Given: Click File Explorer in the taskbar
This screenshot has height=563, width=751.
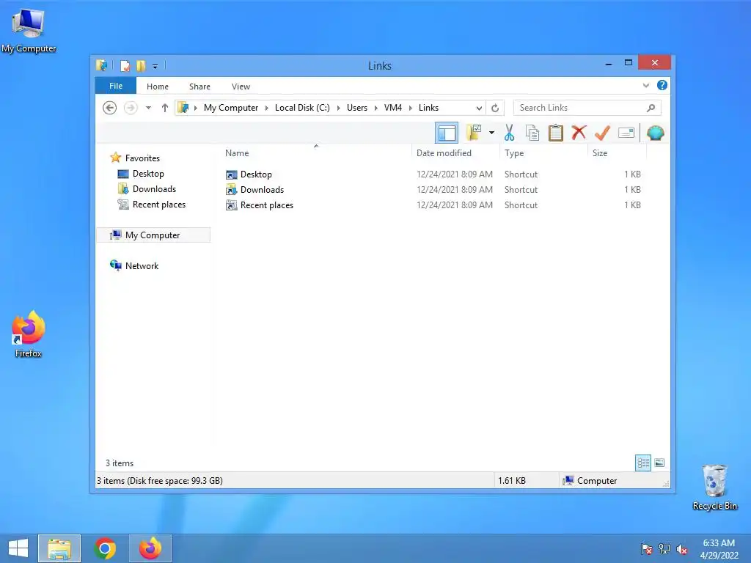Looking at the screenshot, I should tap(59, 548).
